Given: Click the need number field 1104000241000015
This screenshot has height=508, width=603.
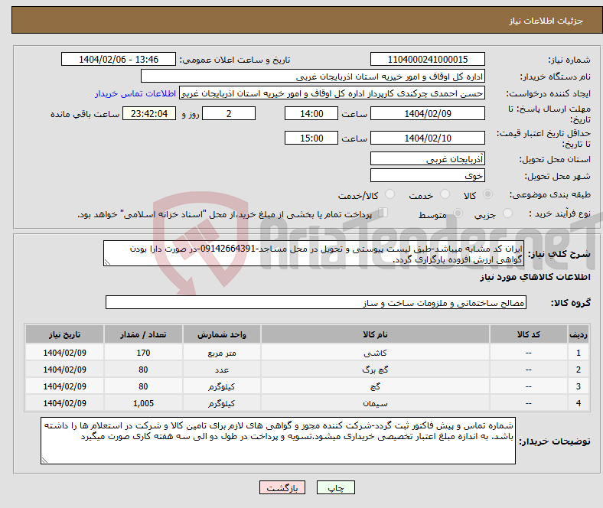Looking at the screenshot, I should click(x=427, y=59).
